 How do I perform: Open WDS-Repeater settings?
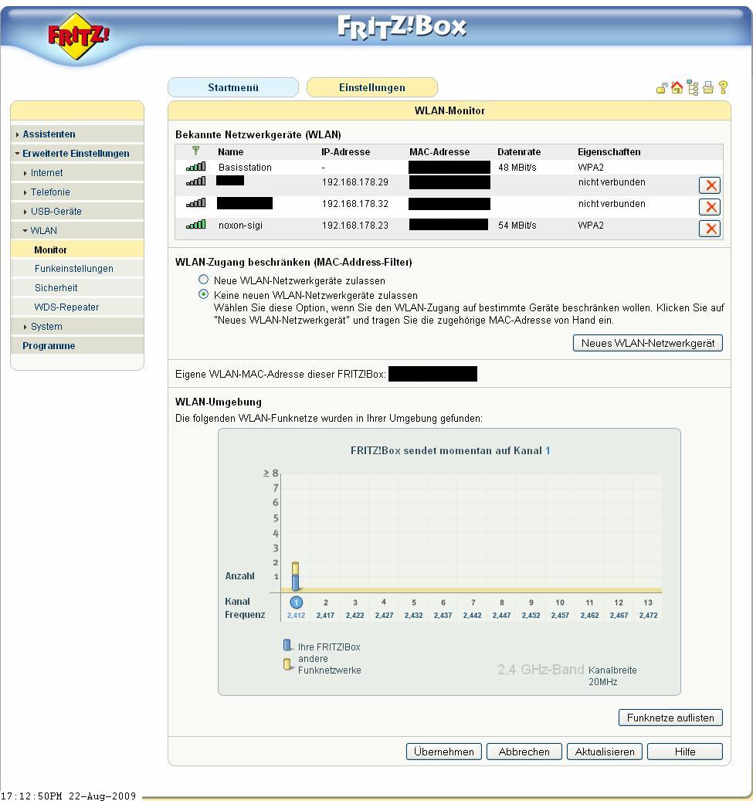point(66,307)
